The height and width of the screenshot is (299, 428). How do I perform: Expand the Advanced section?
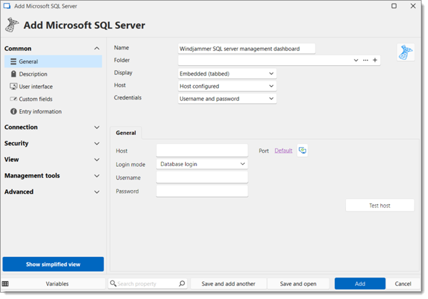pos(96,192)
